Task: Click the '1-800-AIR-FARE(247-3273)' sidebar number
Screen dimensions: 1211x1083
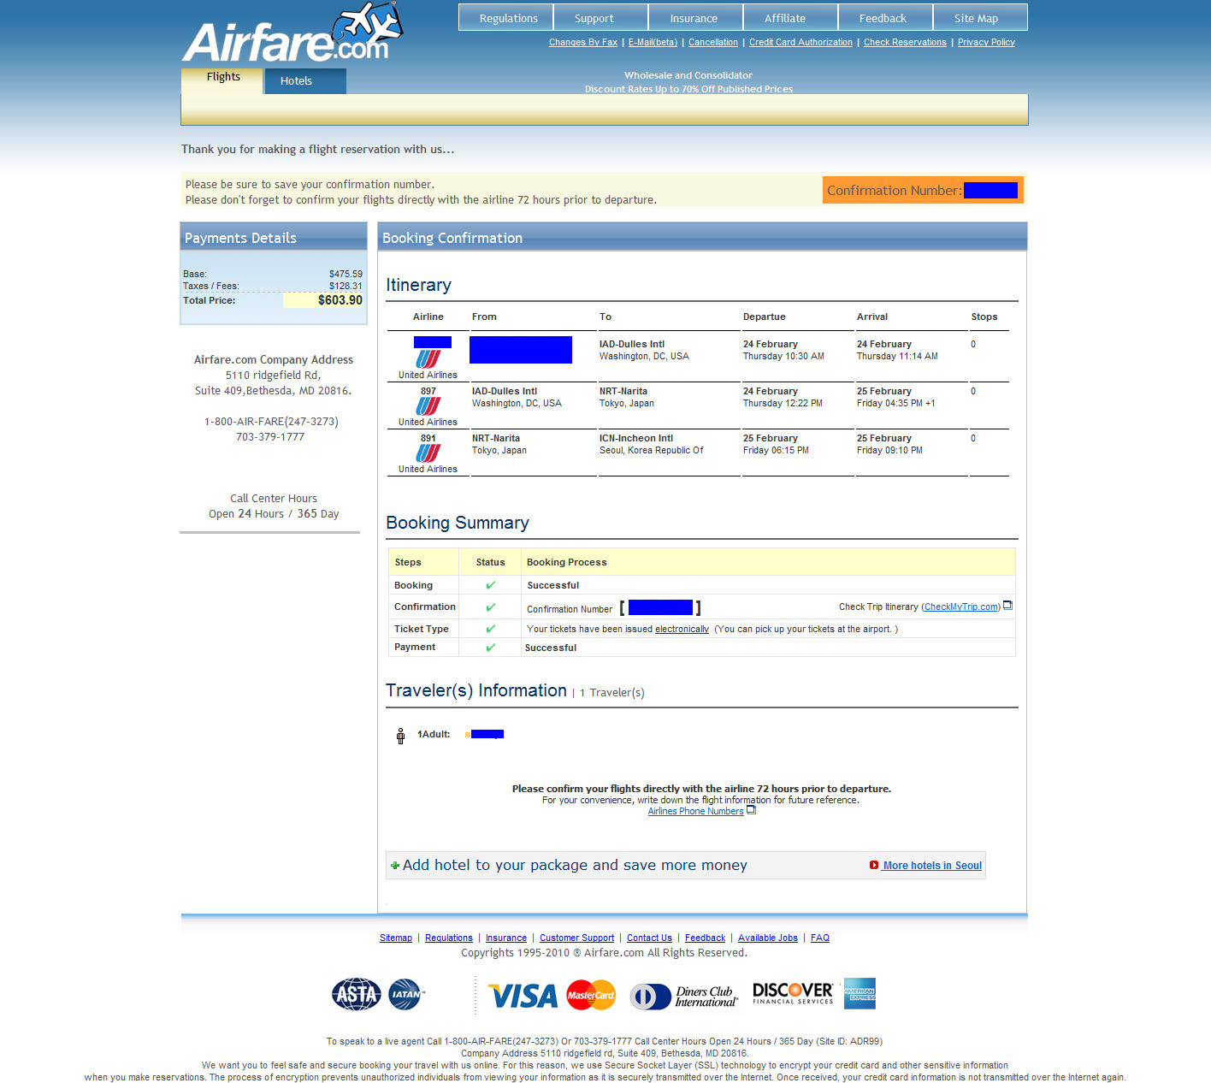Action: [x=271, y=421]
